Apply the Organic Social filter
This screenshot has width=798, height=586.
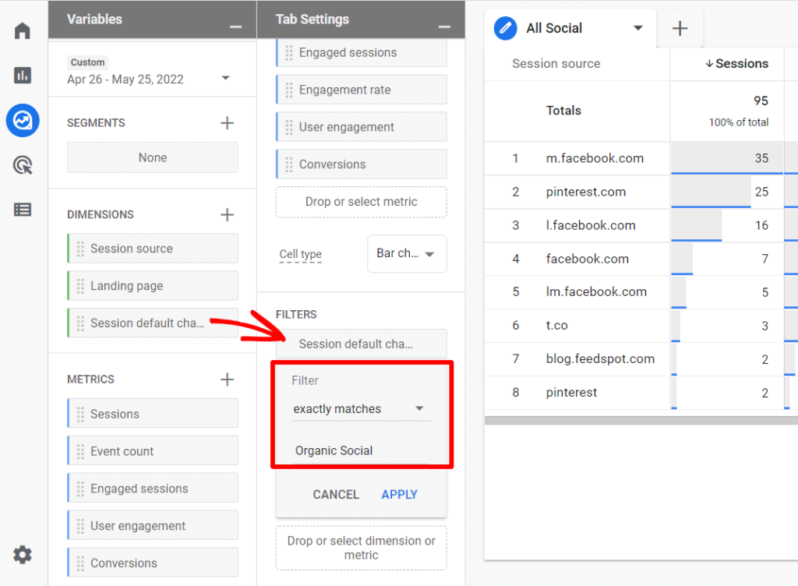[399, 494]
